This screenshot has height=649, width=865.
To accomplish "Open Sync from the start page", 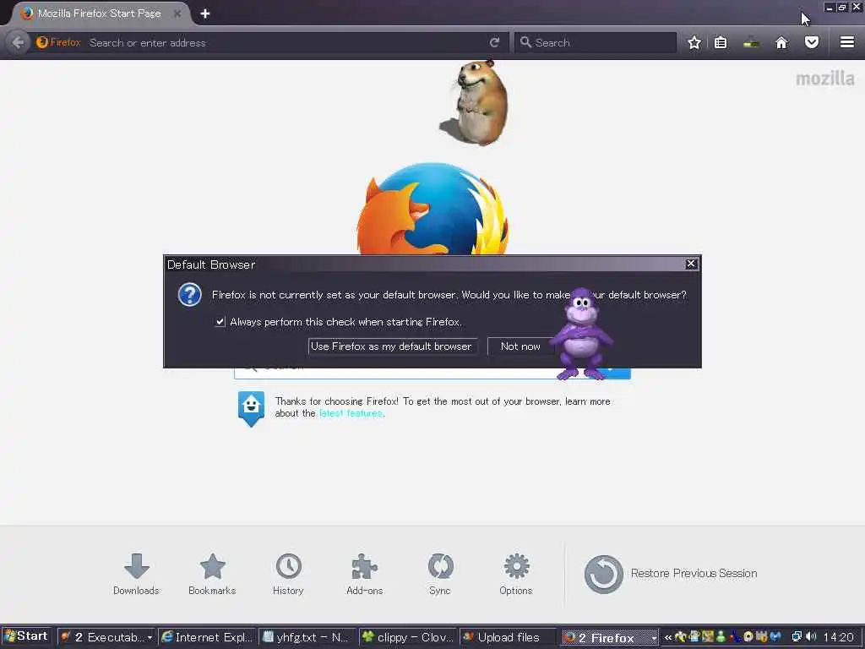I will point(440,574).
